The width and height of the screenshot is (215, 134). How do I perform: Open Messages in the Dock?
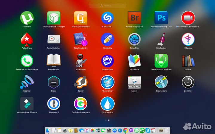tap(82, 130)
